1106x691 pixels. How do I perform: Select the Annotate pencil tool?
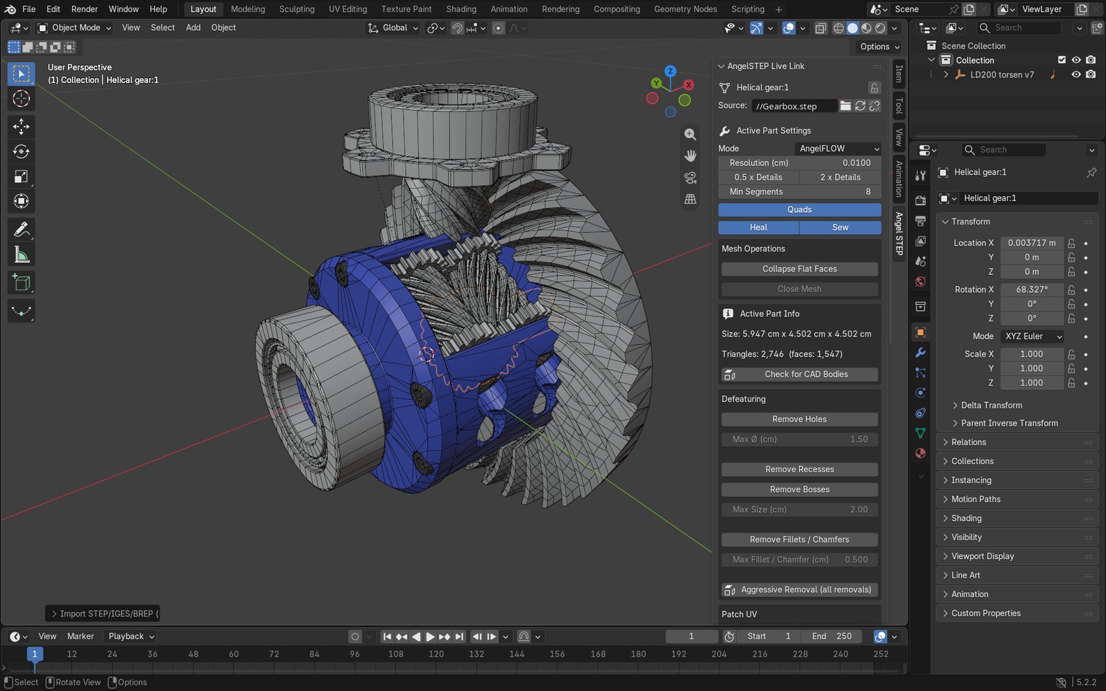(x=21, y=229)
